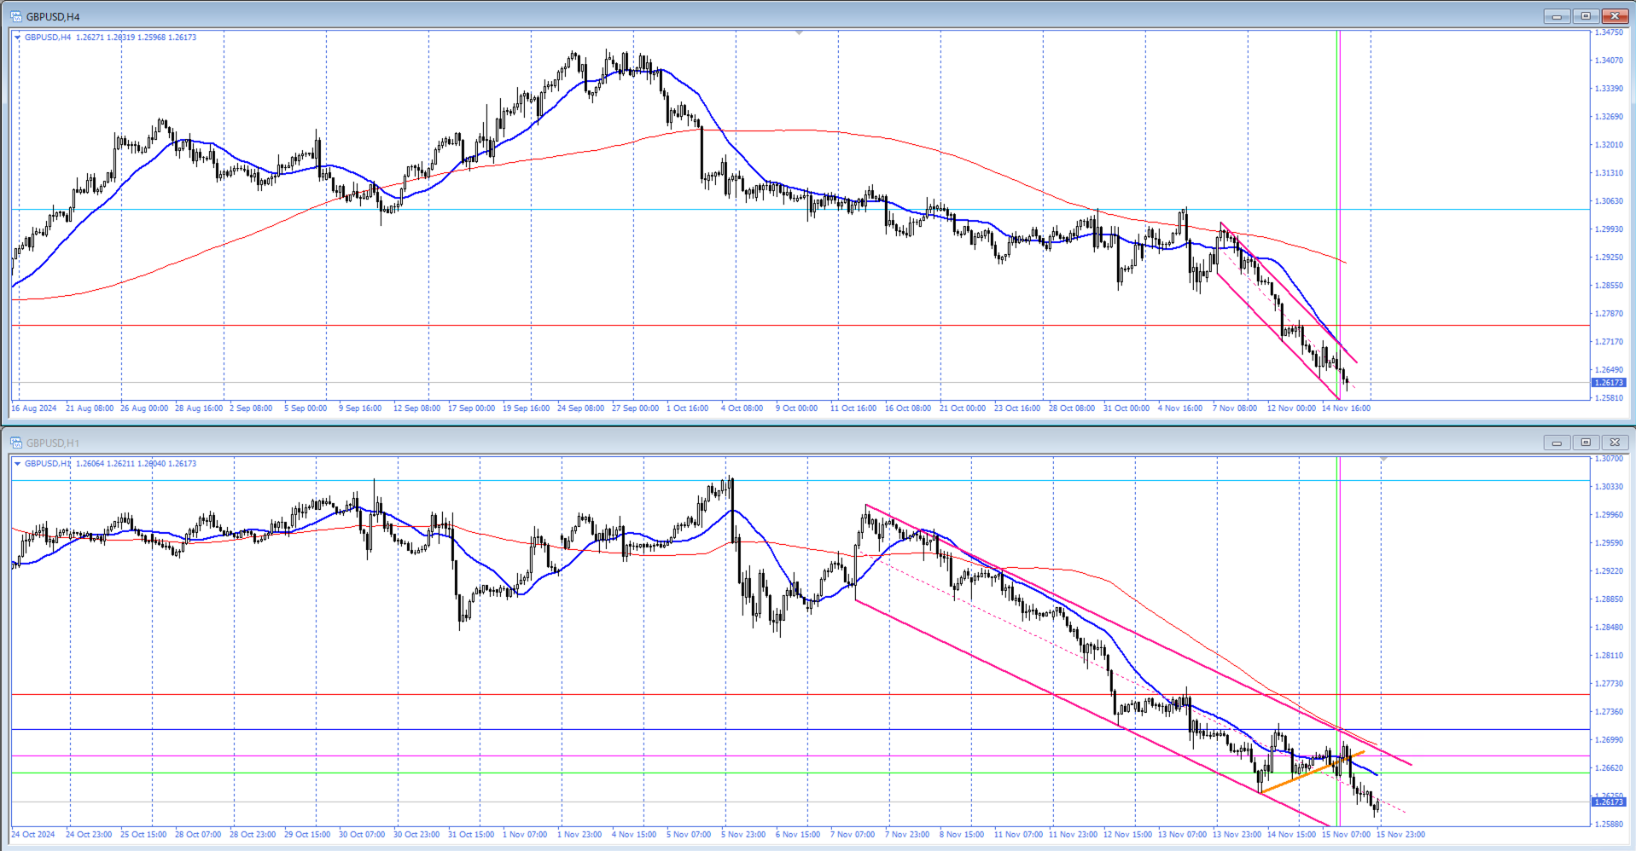Click time axis label '14 Nov 16:00'
The image size is (1636, 851).
[1346, 408]
